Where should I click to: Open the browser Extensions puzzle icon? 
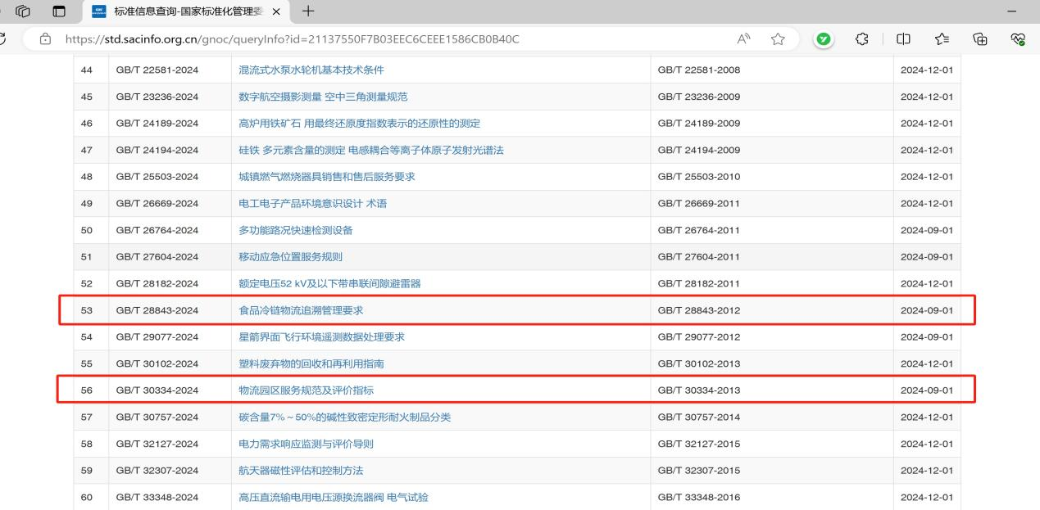861,38
